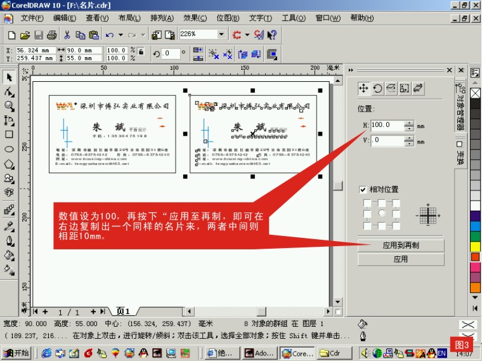Create a new document
Image resolution: width=482 pixels, height=361 pixels.
11,35
